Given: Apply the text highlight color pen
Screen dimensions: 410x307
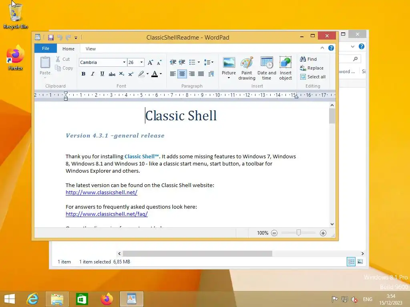Looking at the screenshot, I should (x=141, y=74).
